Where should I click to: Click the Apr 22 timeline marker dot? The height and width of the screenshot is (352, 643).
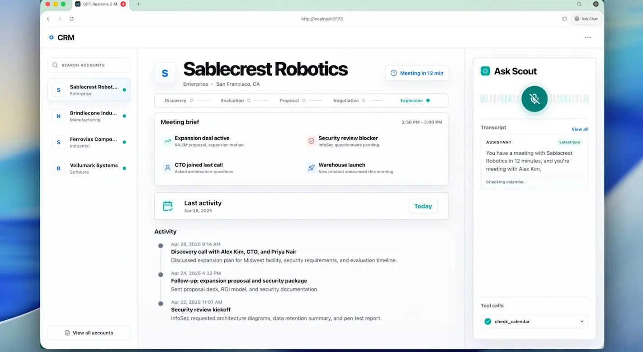pos(161,304)
